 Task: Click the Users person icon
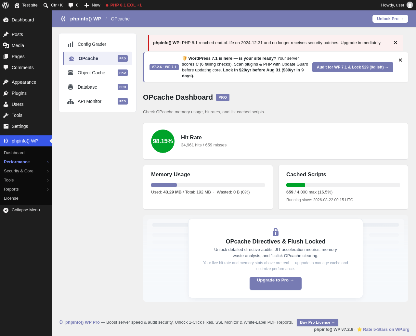coord(6,104)
